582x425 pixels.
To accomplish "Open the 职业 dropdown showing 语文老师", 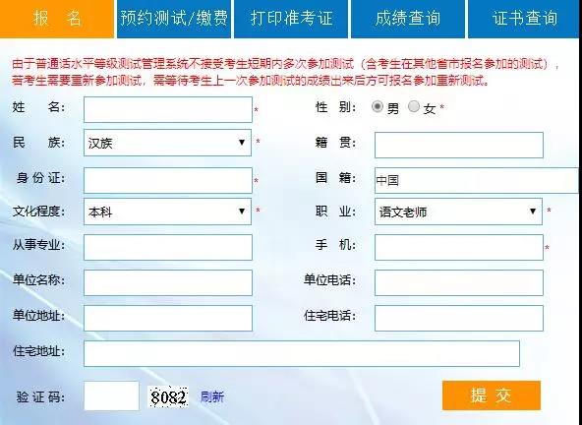I will click(x=458, y=212).
